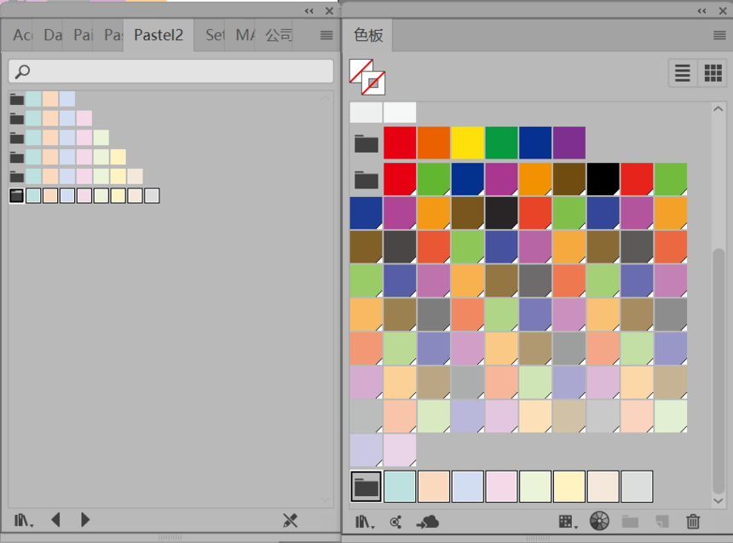733x543 pixels.
Task: Create a new swatch
Action: [662, 522]
